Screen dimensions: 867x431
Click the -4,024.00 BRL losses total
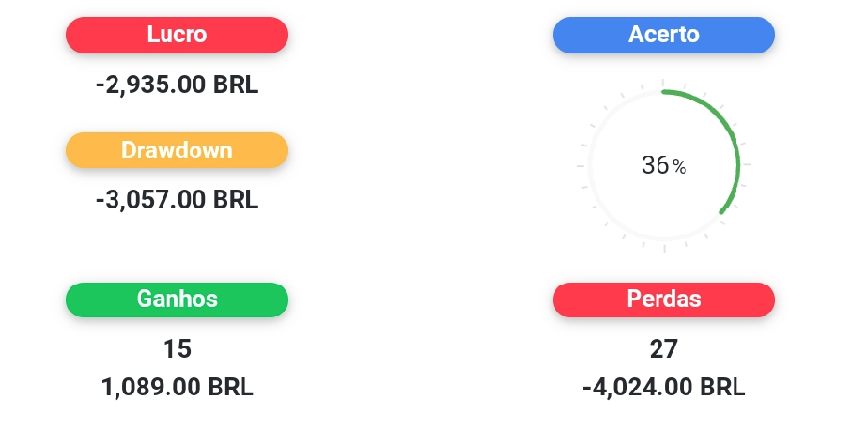(663, 388)
